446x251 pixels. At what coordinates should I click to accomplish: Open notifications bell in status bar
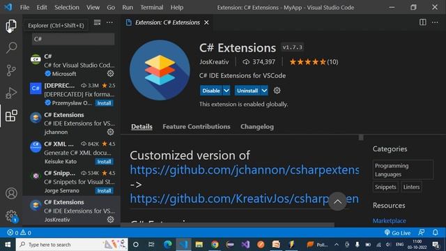click(x=435, y=232)
